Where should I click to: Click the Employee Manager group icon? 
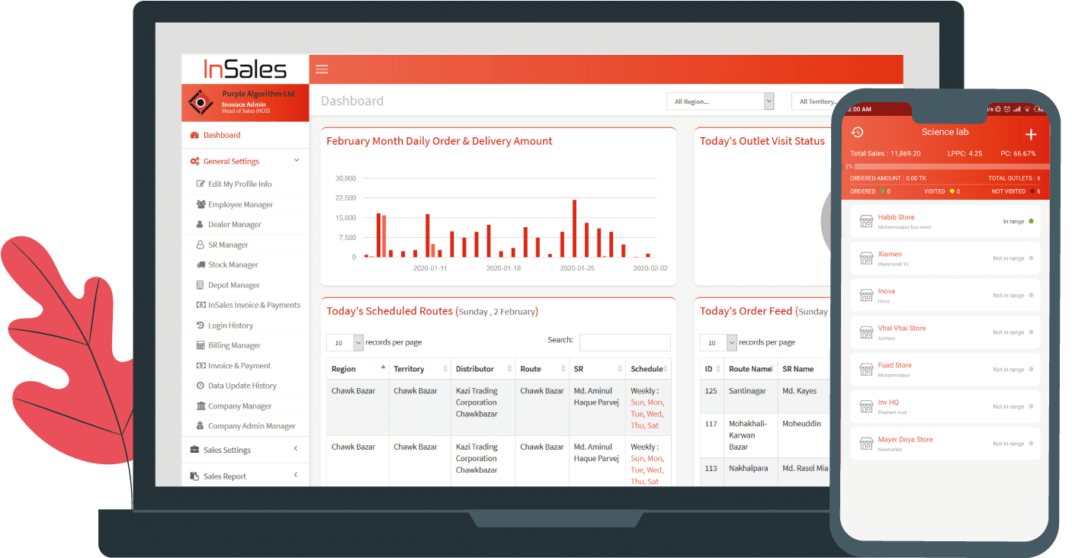[x=201, y=204]
